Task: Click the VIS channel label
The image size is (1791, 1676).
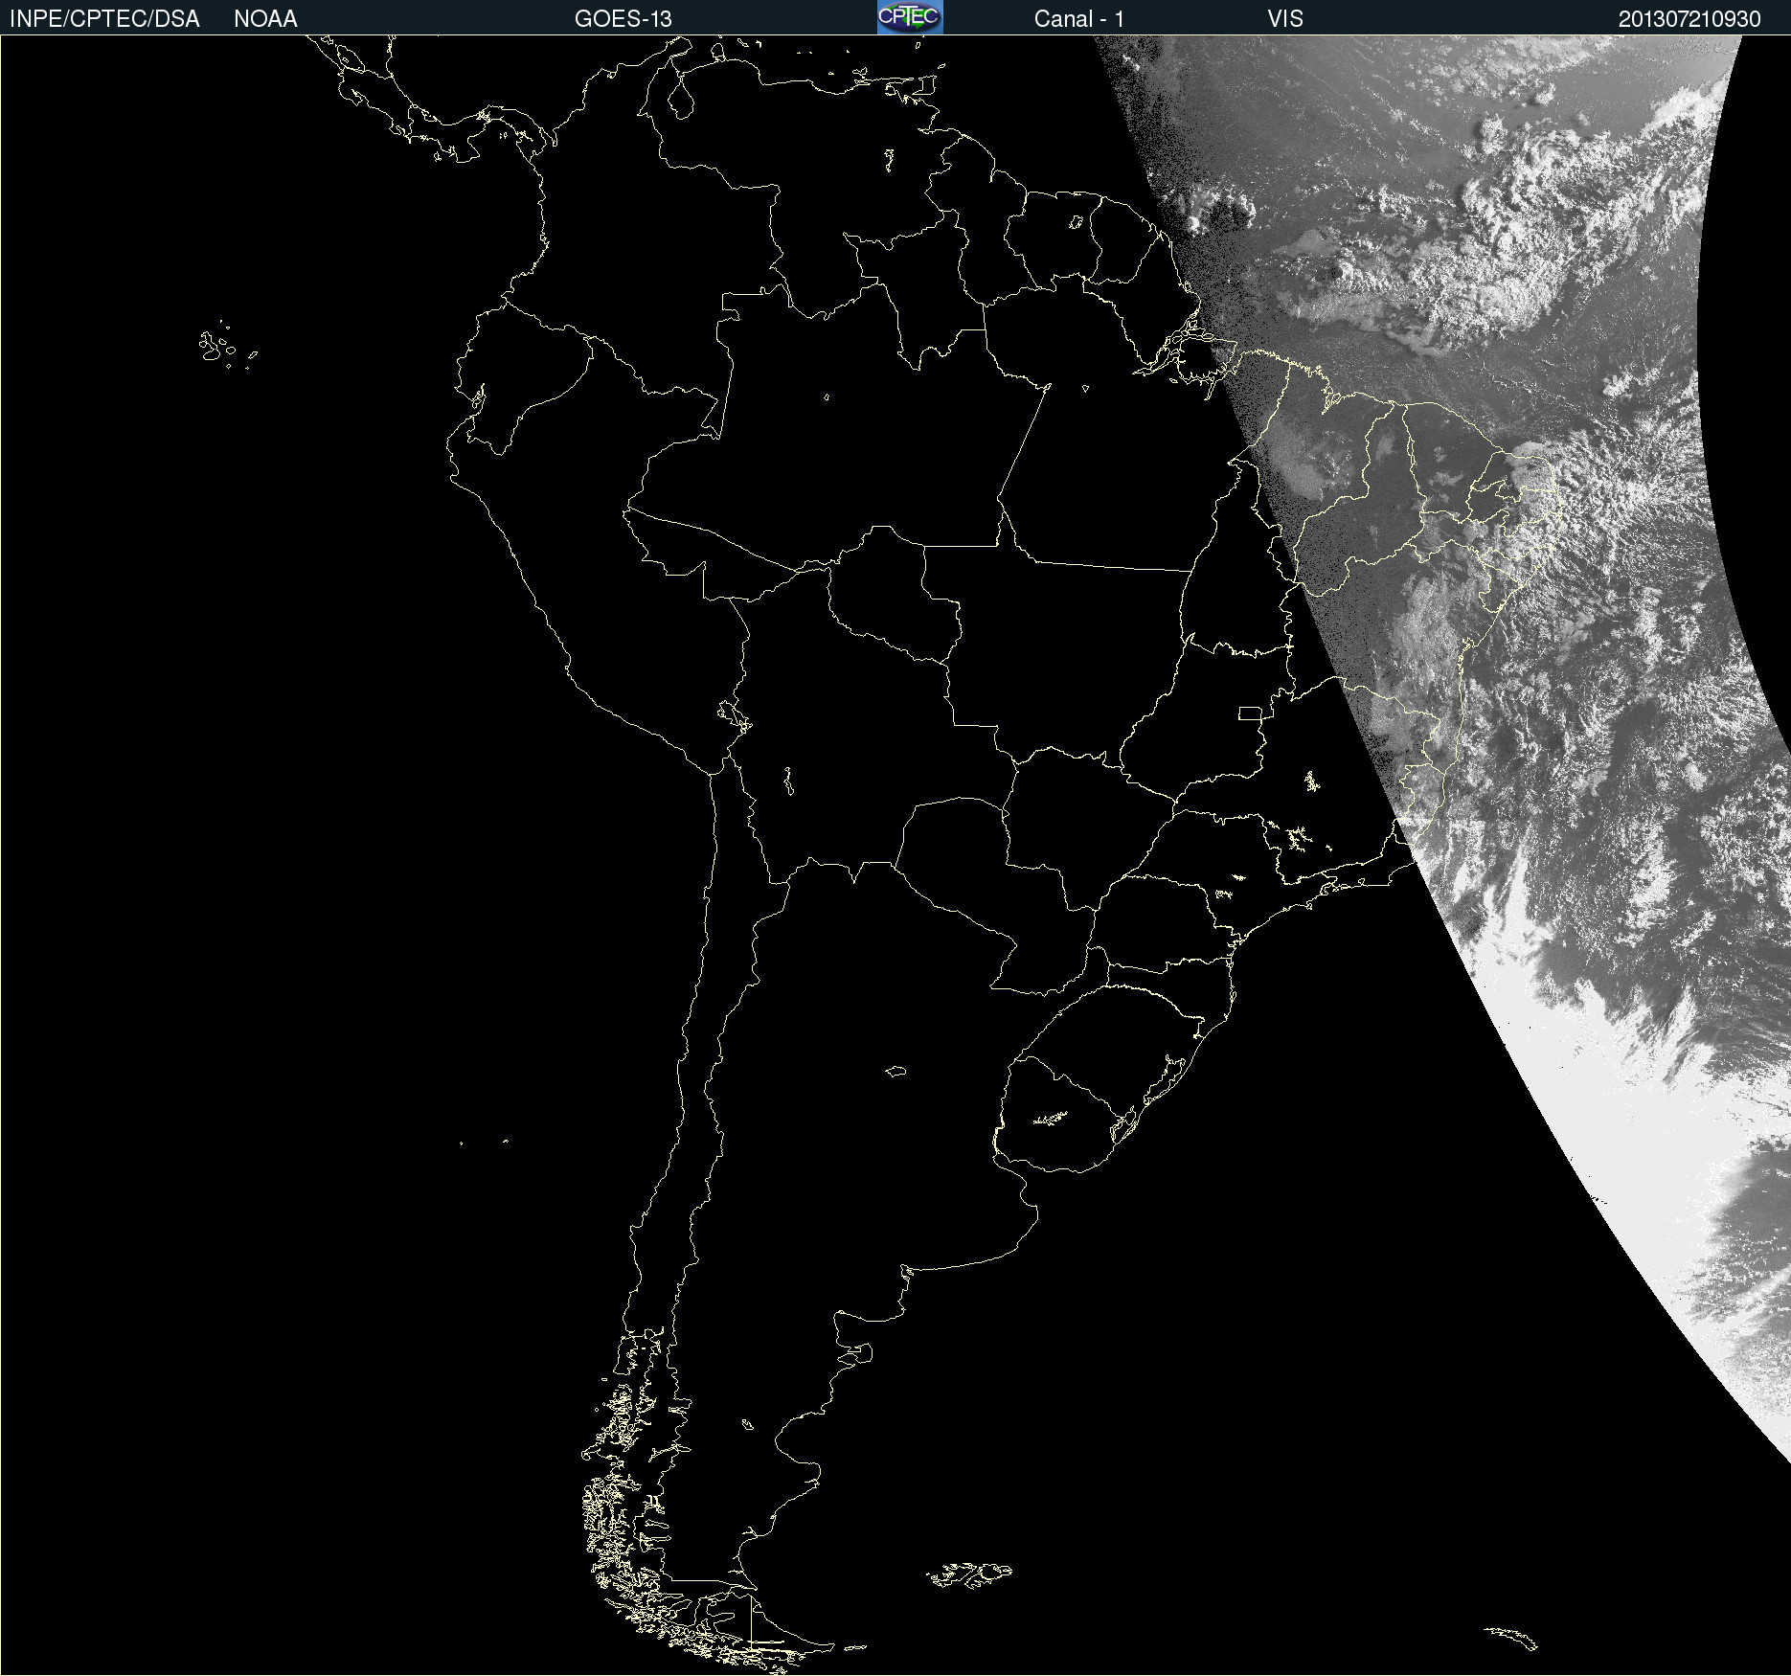Action: 1285,19
